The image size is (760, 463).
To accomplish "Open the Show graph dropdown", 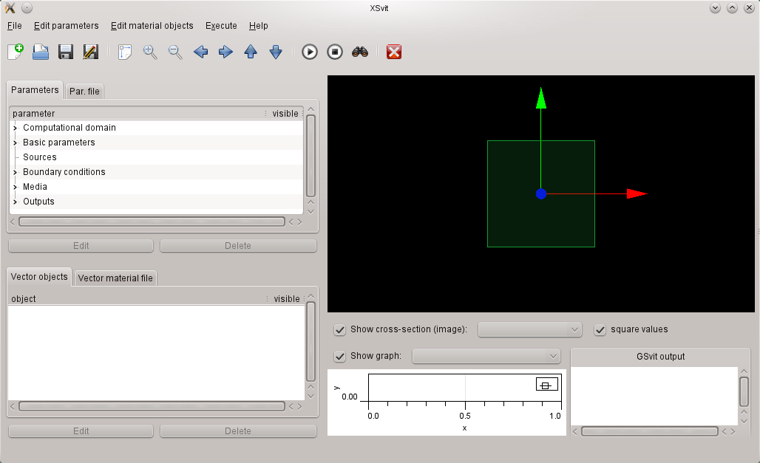I will [x=486, y=356].
